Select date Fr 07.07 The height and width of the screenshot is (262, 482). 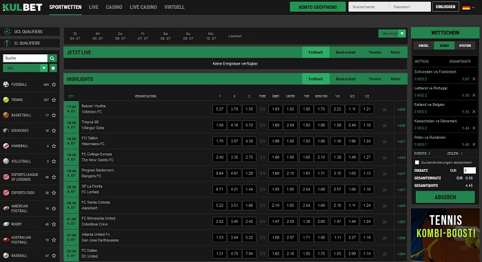pyautogui.click(x=143, y=36)
